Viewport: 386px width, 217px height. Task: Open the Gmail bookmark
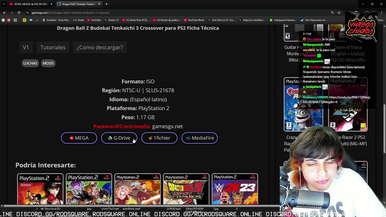(x=78, y=20)
